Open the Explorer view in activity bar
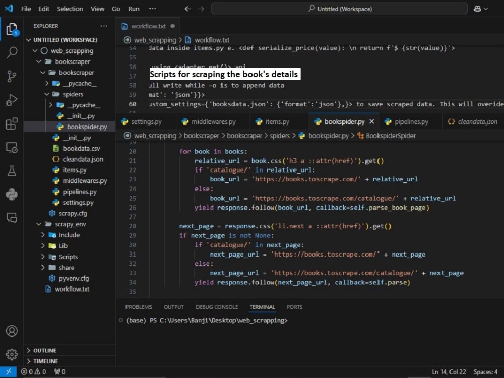 [12, 29]
